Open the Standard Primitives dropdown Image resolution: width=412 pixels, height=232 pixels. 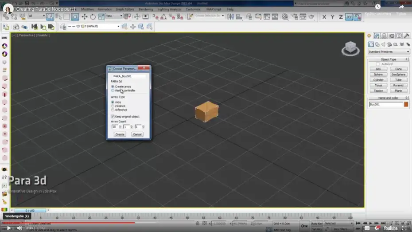pyautogui.click(x=389, y=52)
